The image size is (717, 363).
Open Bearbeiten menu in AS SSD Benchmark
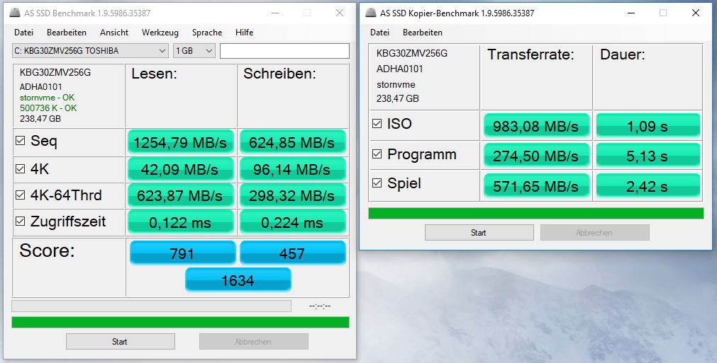click(x=66, y=33)
